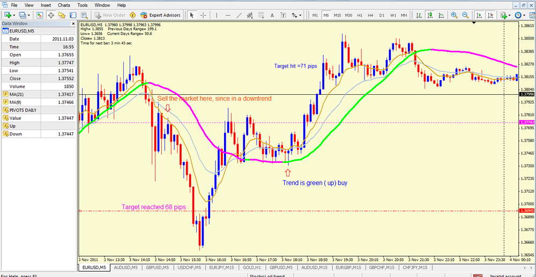536x277 pixels.
Task: Open the Insert menu
Action: click(46, 5)
